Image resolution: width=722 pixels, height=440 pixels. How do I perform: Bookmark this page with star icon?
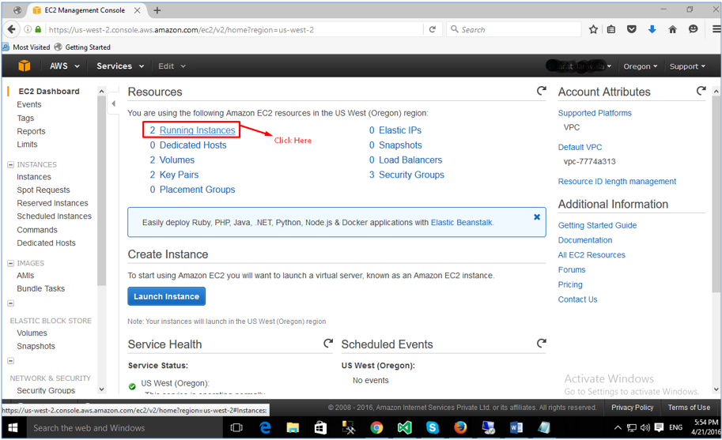[593, 29]
